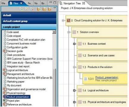
Task: Click the Project plan spreadsheet icon
Action: click(4, 100)
